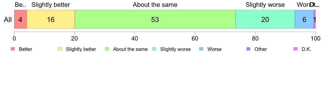The image size is (323, 100).
Task: Click the axis tick label 40
Action: pyautogui.click(x=135, y=38)
